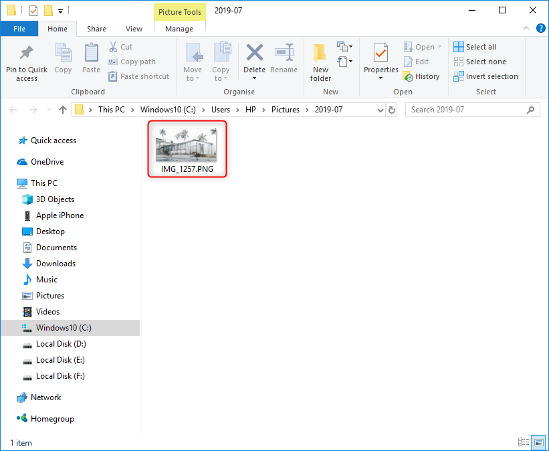Click the Rename icon in ribbon
Image resolution: width=549 pixels, height=451 pixels.
pos(284,53)
